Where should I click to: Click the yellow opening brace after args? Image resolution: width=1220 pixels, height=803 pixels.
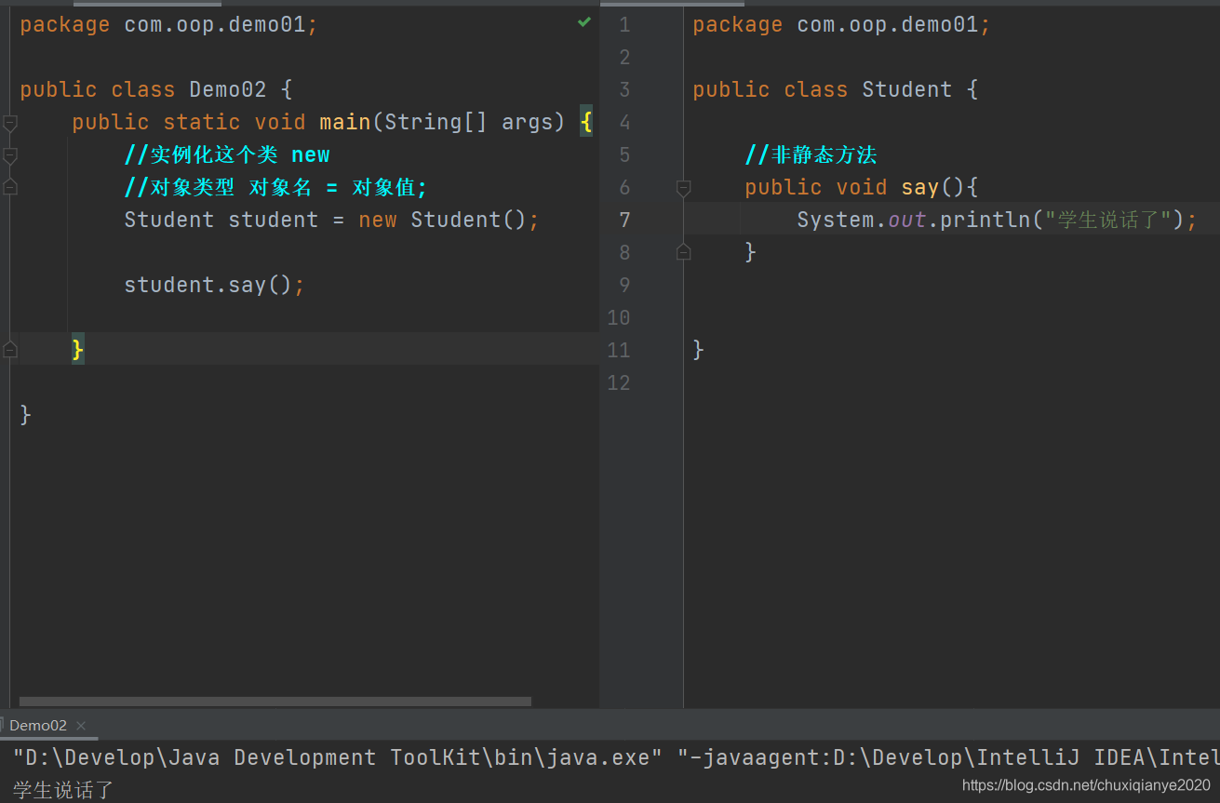(x=586, y=122)
